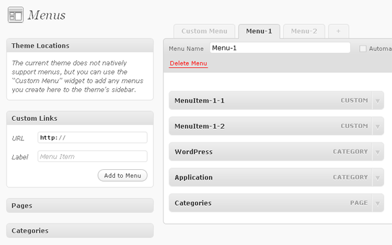This screenshot has height=245, width=392.
Task: Click the Label input field
Action: click(x=93, y=157)
